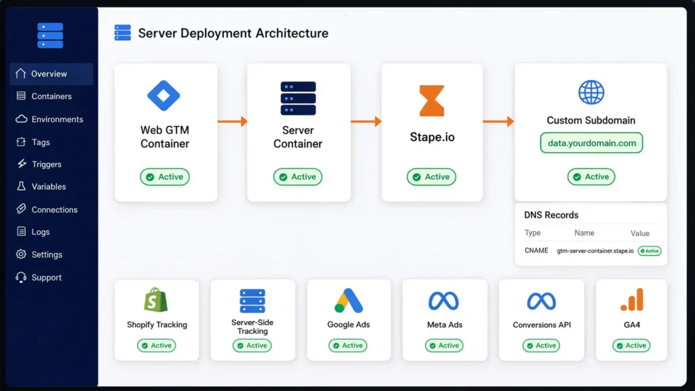This screenshot has height=391, width=695.
Task: Click Active badge on Meta Ads
Action: pos(444,346)
